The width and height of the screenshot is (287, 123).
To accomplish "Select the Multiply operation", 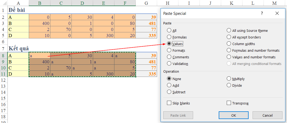I will 236,79.
